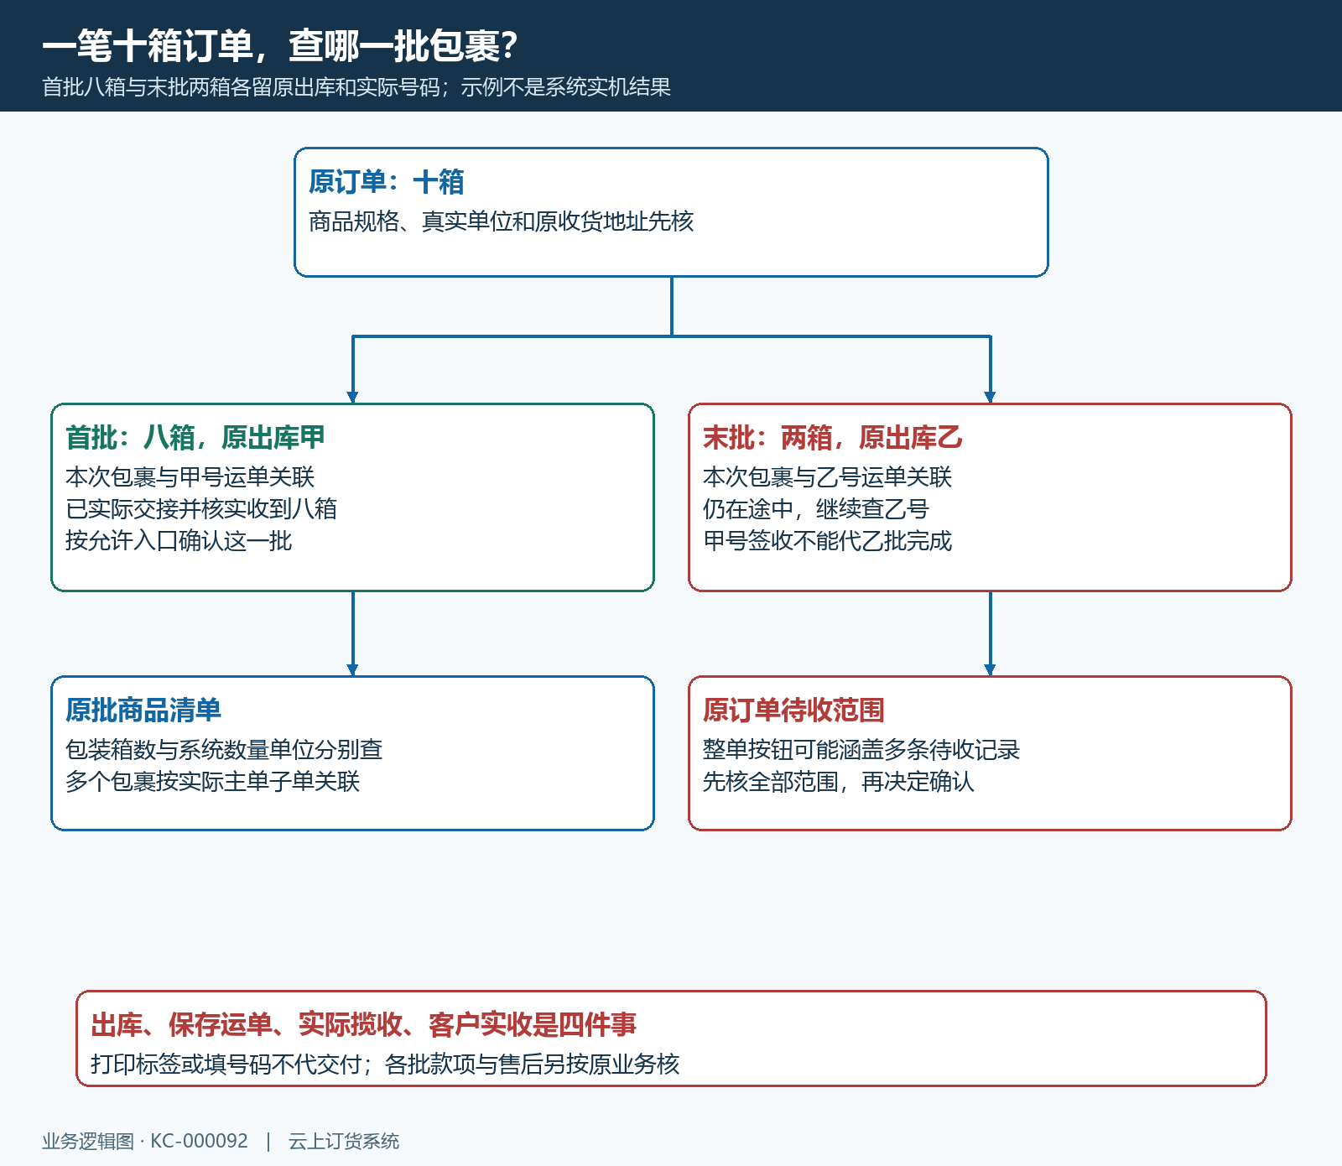
Task: Click the footer text '云上订货系统'
Action: pos(344,1142)
